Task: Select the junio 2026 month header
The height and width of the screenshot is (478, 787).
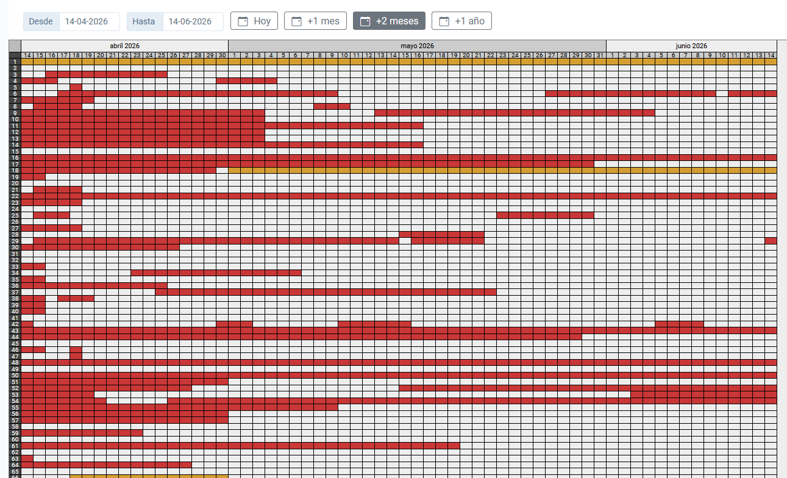Action: 691,46
